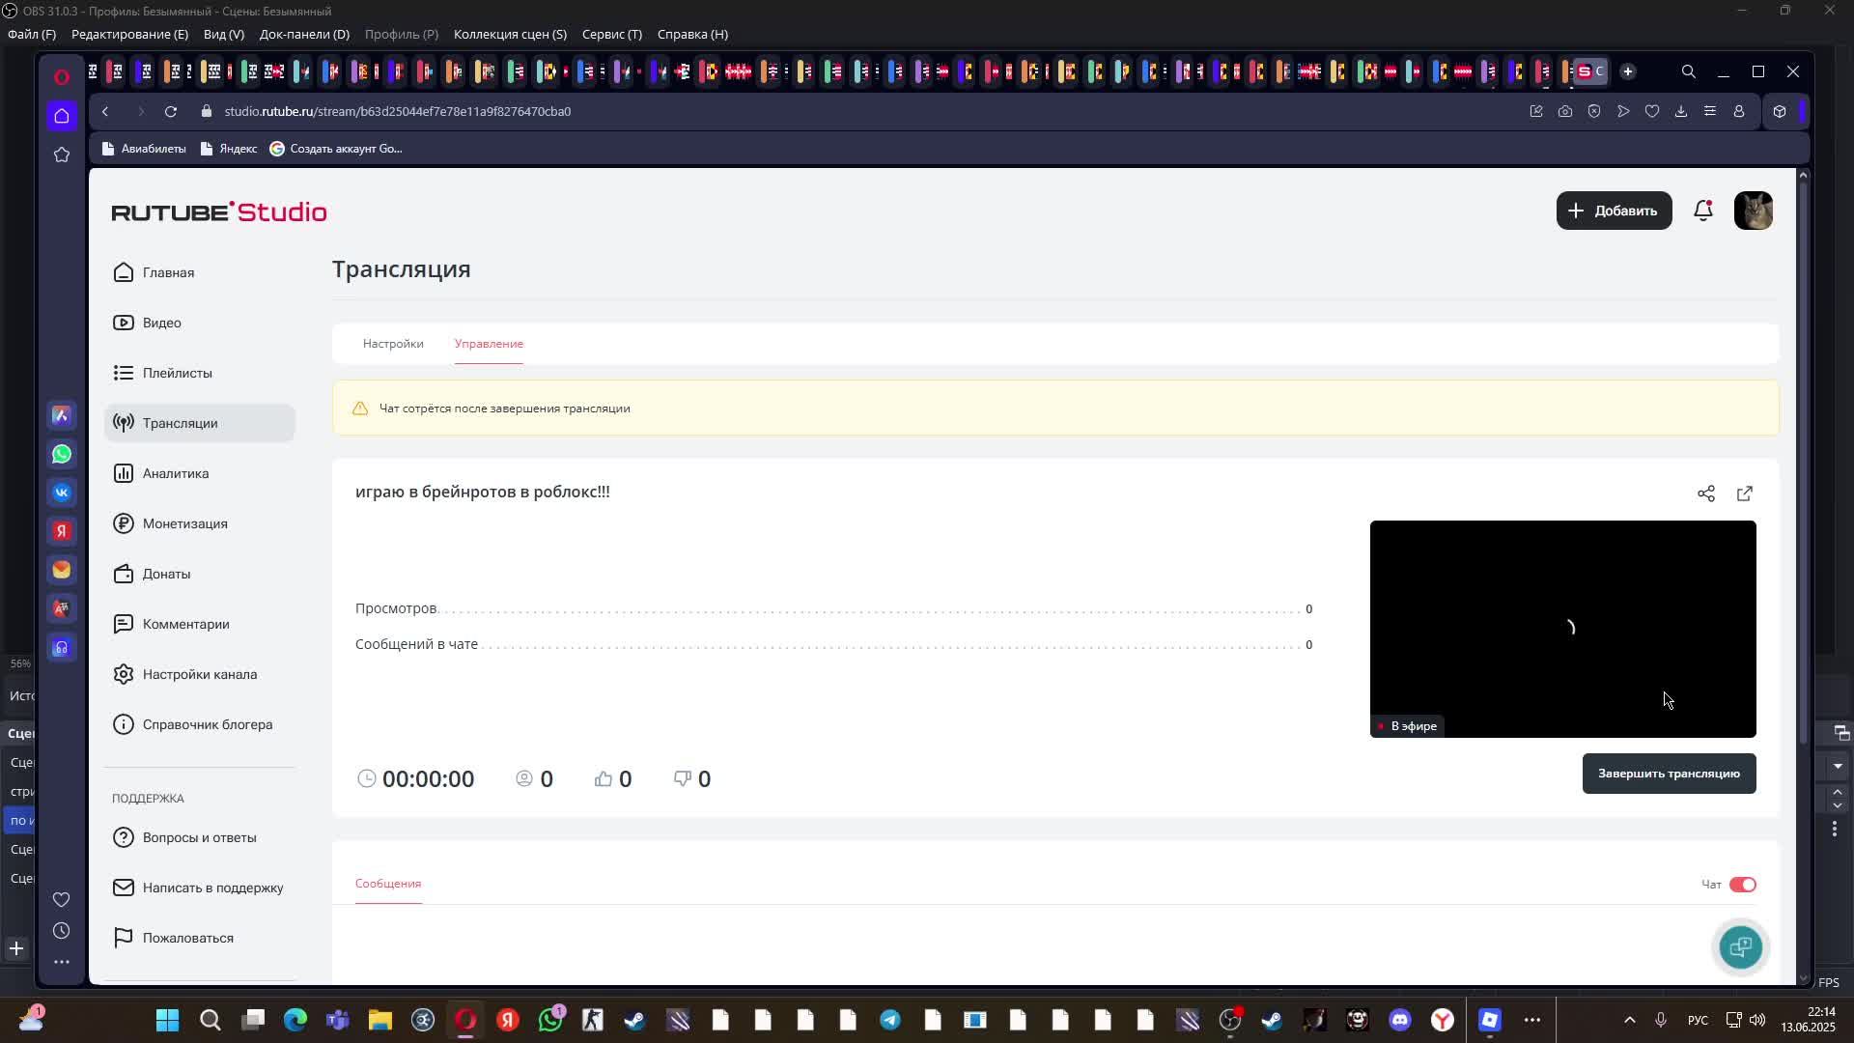This screenshot has width=1854, height=1043.
Task: Open the user avatar menu
Action: (1754, 211)
